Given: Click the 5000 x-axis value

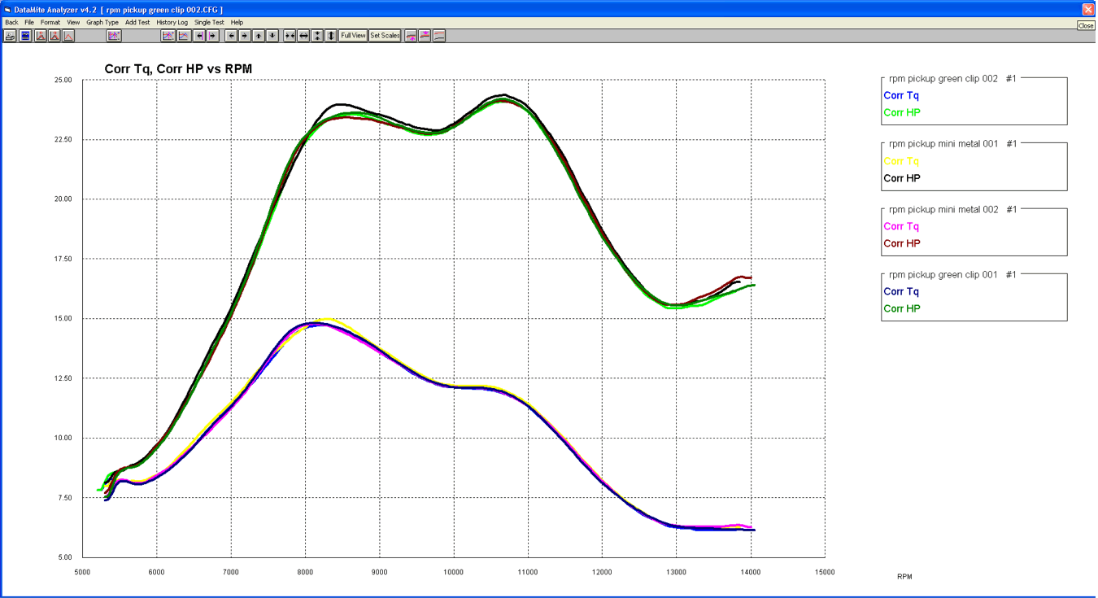Looking at the screenshot, I should pos(82,572).
